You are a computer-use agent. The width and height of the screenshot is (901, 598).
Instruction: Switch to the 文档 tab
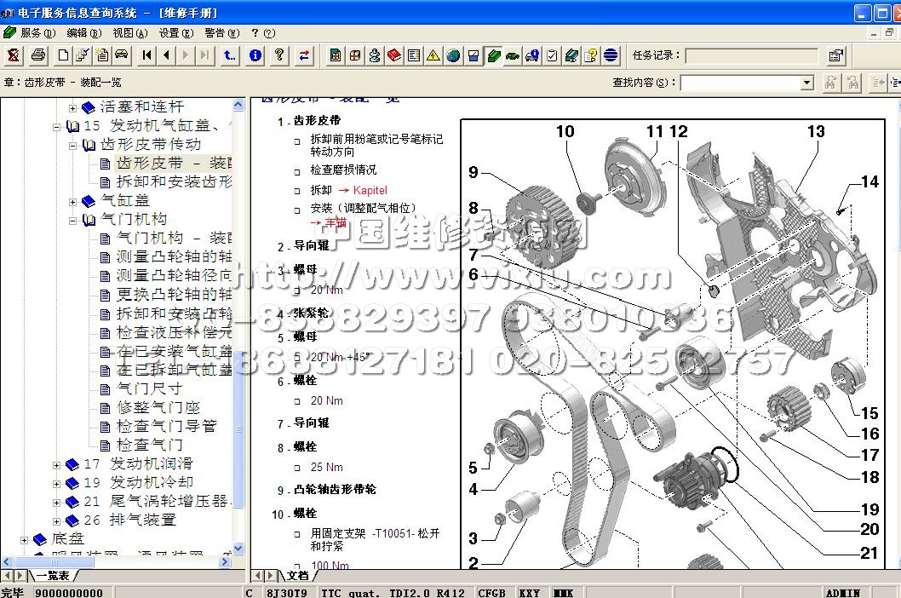[296, 576]
